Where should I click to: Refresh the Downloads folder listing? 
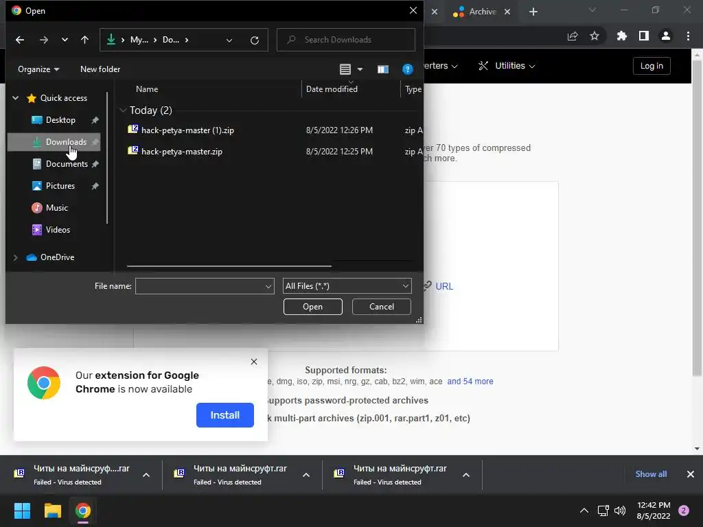coord(255,40)
